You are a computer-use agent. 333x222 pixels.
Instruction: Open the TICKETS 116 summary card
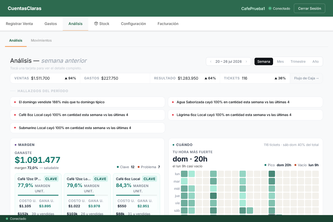[255, 78]
